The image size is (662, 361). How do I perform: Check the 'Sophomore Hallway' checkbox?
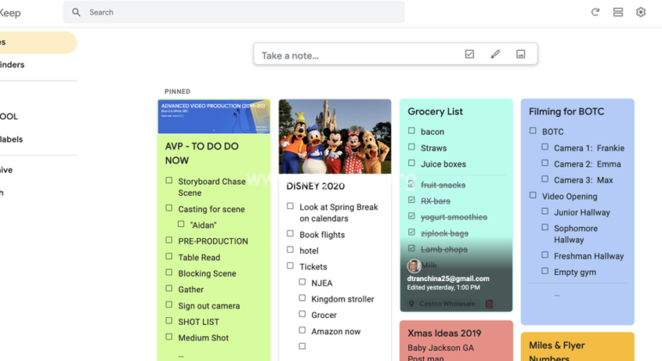click(545, 228)
